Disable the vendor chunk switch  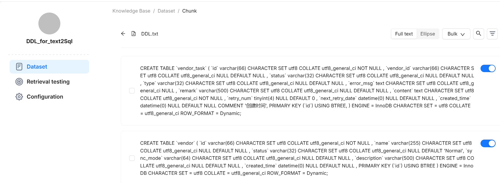pyautogui.click(x=488, y=143)
